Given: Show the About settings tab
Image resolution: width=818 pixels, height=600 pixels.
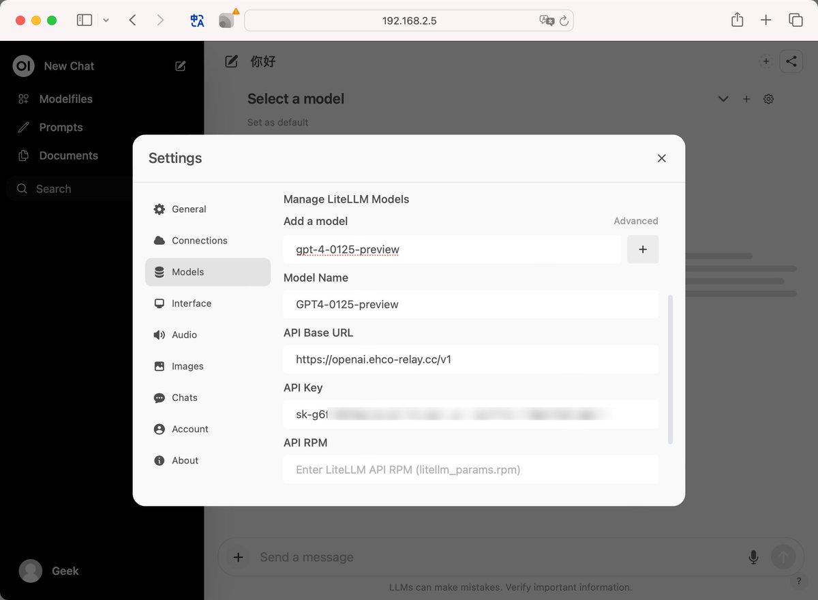Looking at the screenshot, I should 208,460.
